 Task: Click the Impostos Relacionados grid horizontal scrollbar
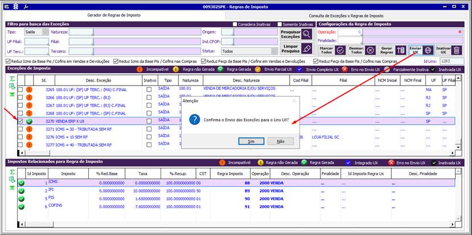tap(236, 224)
